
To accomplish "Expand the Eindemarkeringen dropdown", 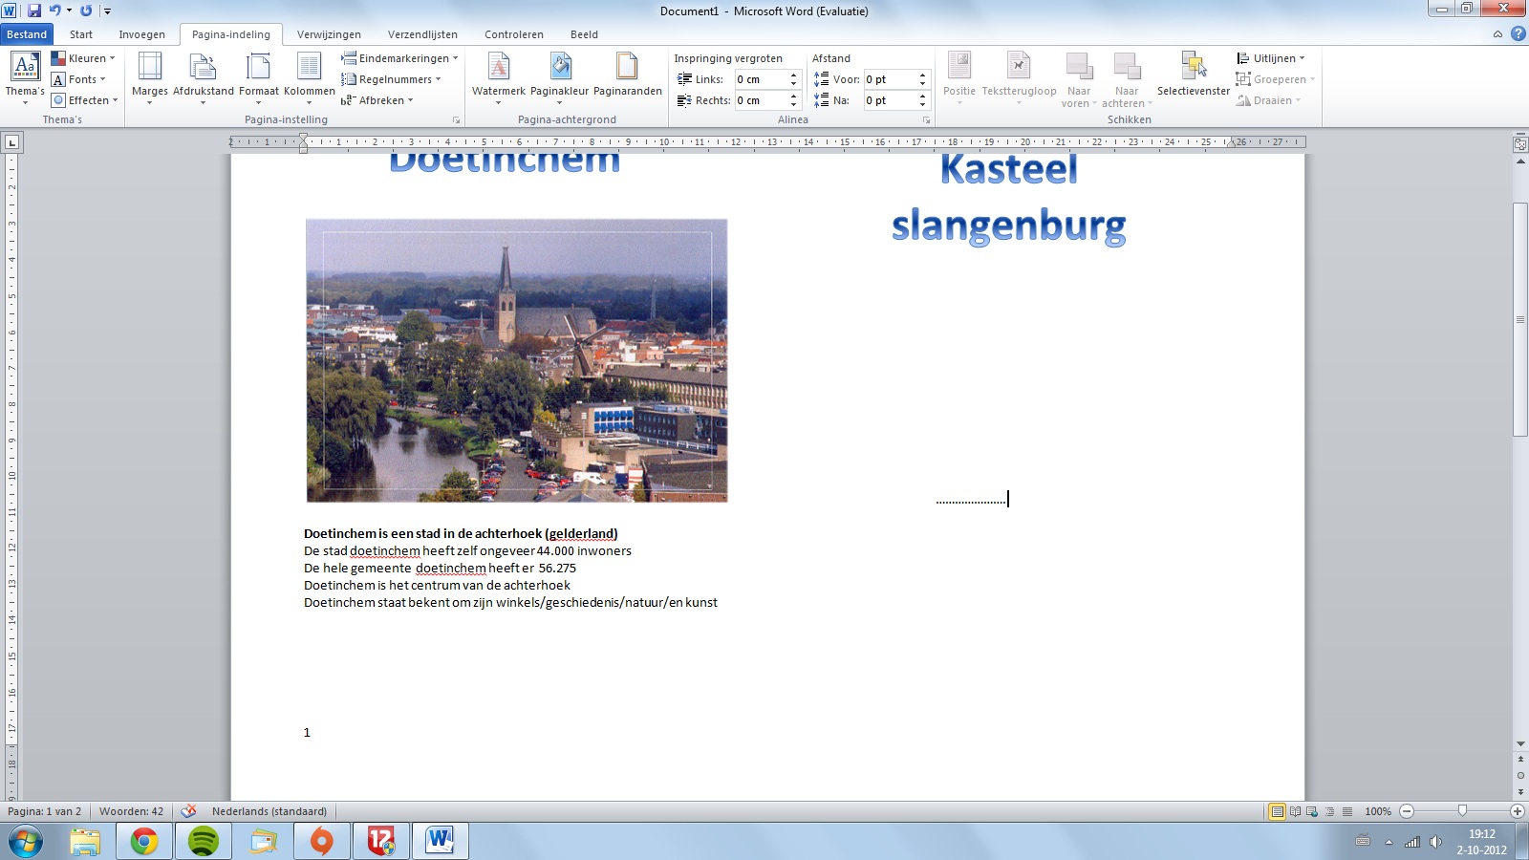I will click(x=399, y=58).
